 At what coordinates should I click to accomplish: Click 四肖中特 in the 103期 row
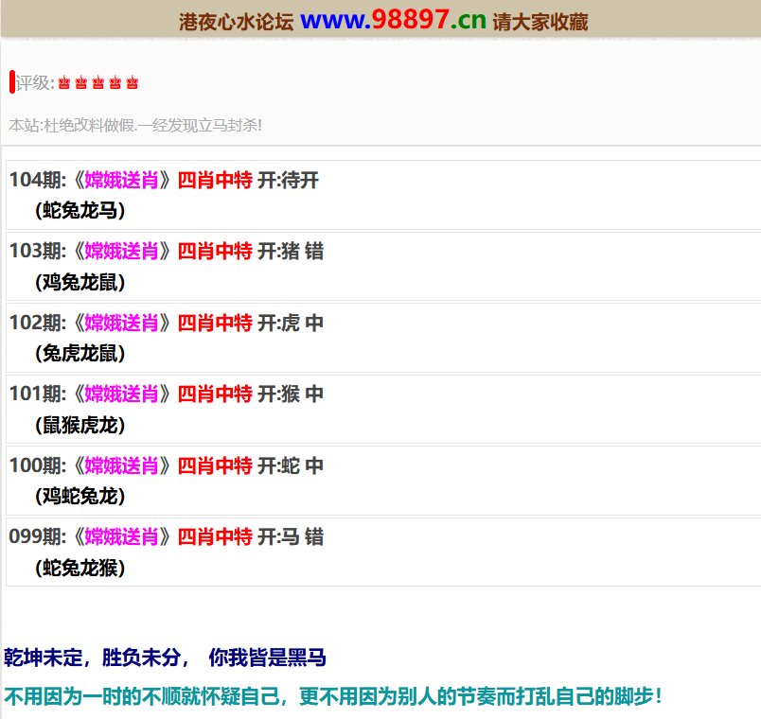(215, 251)
